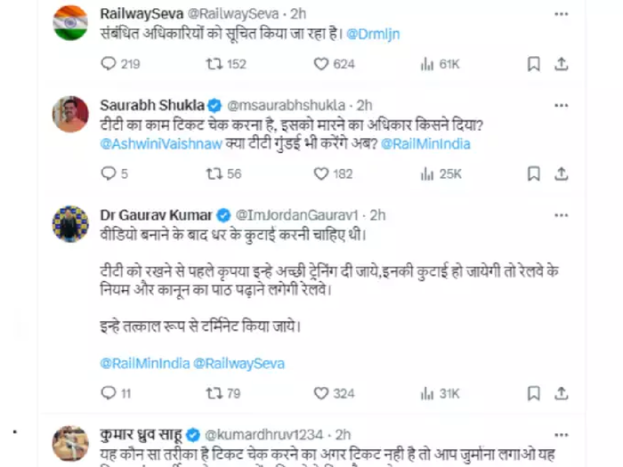
Task: Open the @AshwiniVaishnaw mention
Action: [x=154, y=143]
